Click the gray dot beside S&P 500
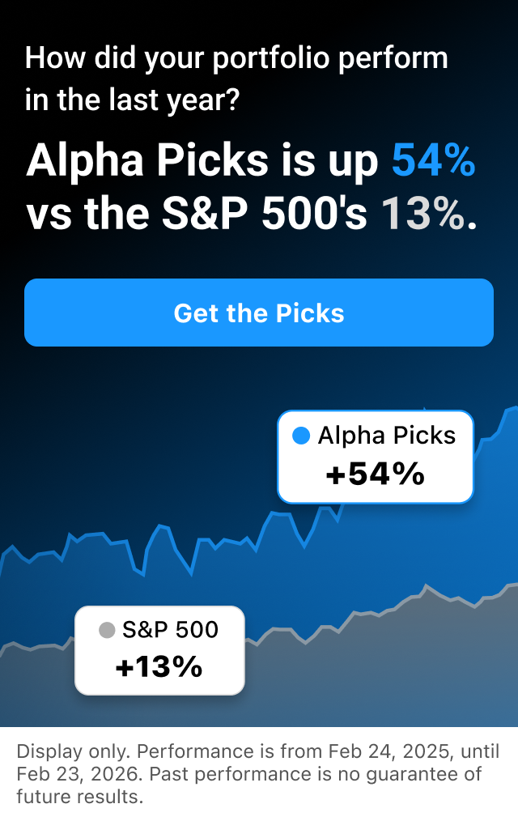The height and width of the screenshot is (821, 518). [107, 630]
